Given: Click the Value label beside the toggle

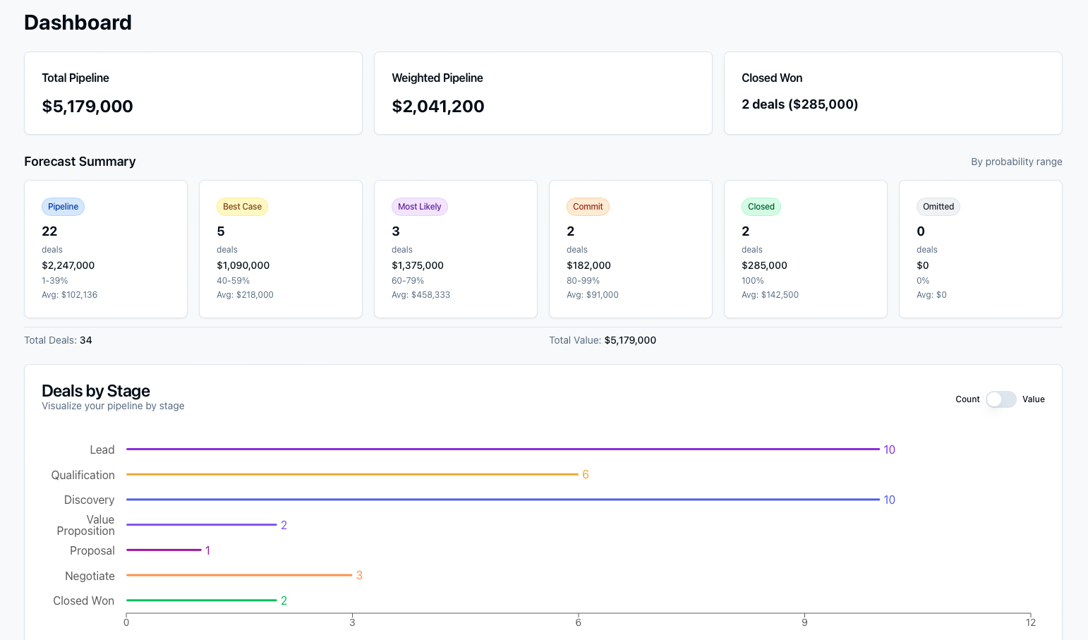Looking at the screenshot, I should pos(1033,399).
